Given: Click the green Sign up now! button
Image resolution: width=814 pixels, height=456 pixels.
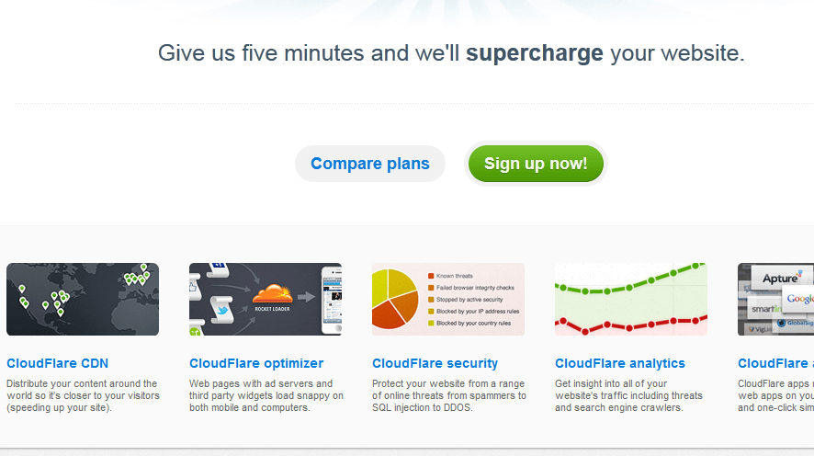Looking at the screenshot, I should pos(536,164).
